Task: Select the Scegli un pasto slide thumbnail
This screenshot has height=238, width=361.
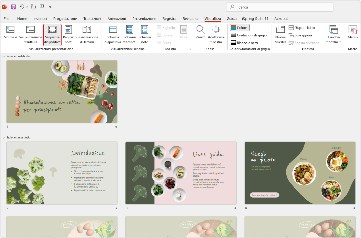Action: click(x=300, y=173)
